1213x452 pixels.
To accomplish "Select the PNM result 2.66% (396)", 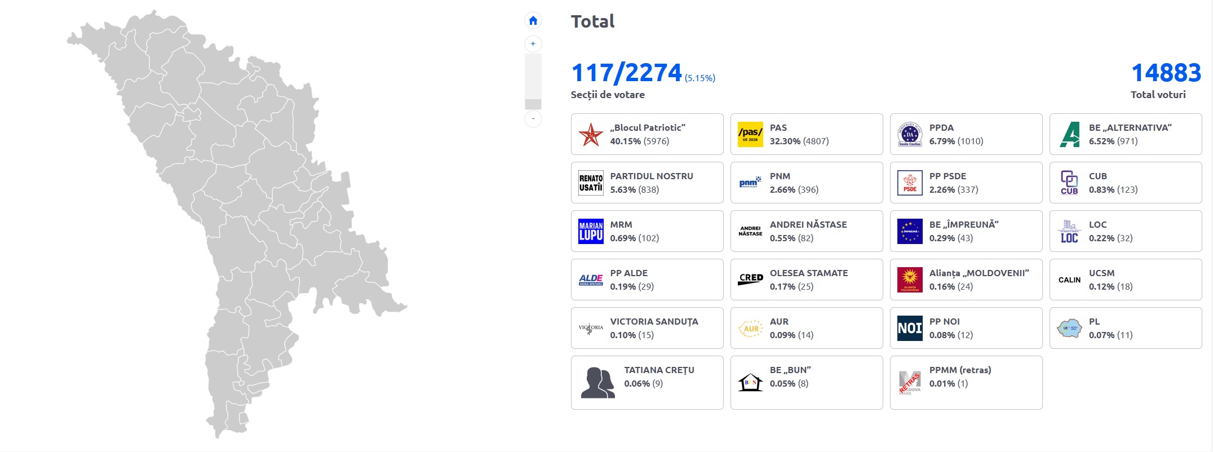I will tap(794, 190).
